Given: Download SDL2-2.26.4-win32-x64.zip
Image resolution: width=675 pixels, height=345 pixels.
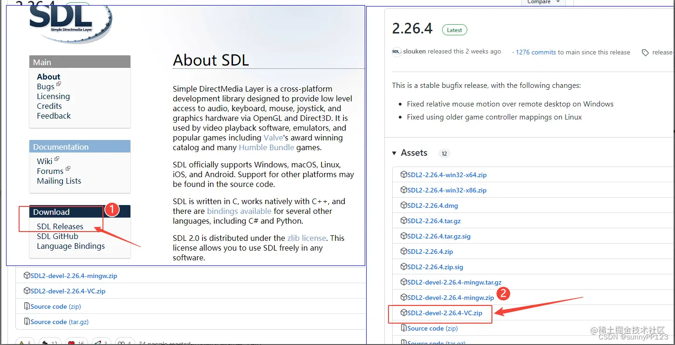Looking at the screenshot, I should pyautogui.click(x=447, y=175).
